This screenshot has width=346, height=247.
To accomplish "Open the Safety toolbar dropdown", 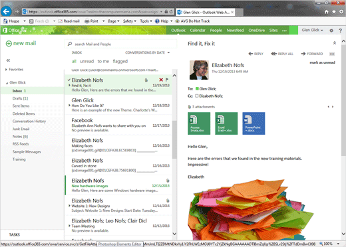I will pos(130,21).
